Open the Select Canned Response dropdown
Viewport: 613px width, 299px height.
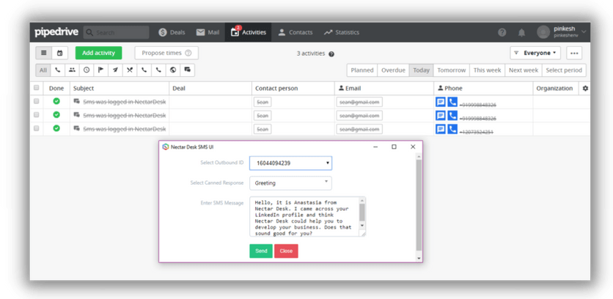coord(290,183)
